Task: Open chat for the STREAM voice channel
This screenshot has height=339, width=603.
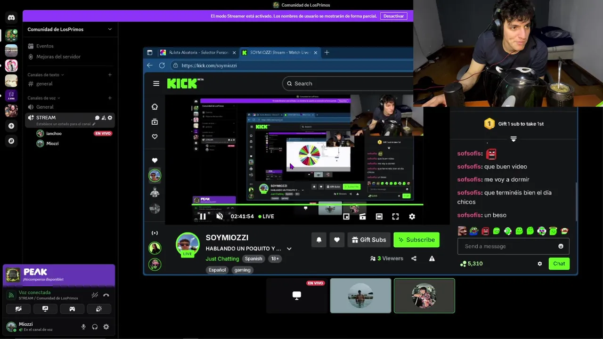Action: coord(97,118)
